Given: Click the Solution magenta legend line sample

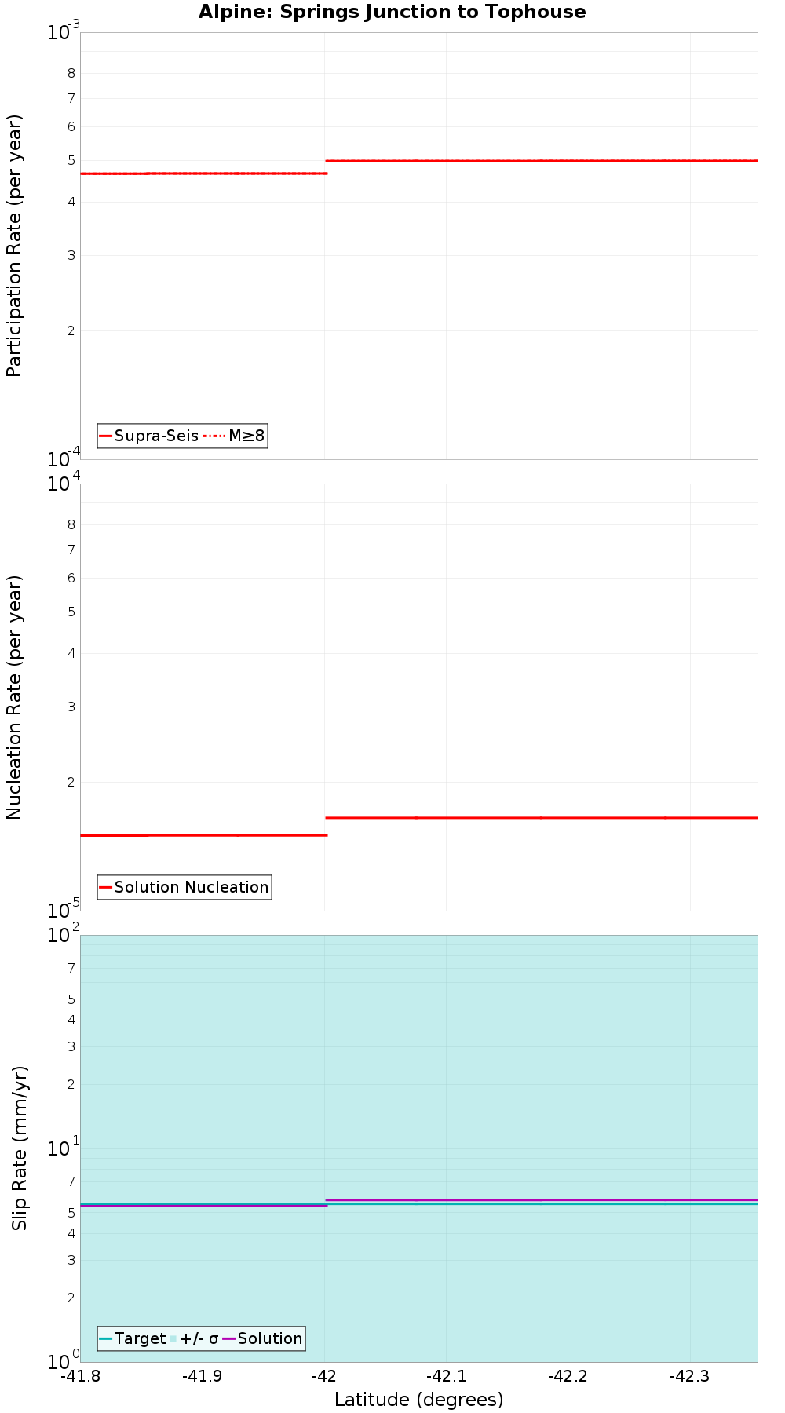Looking at the screenshot, I should click(x=228, y=1338).
